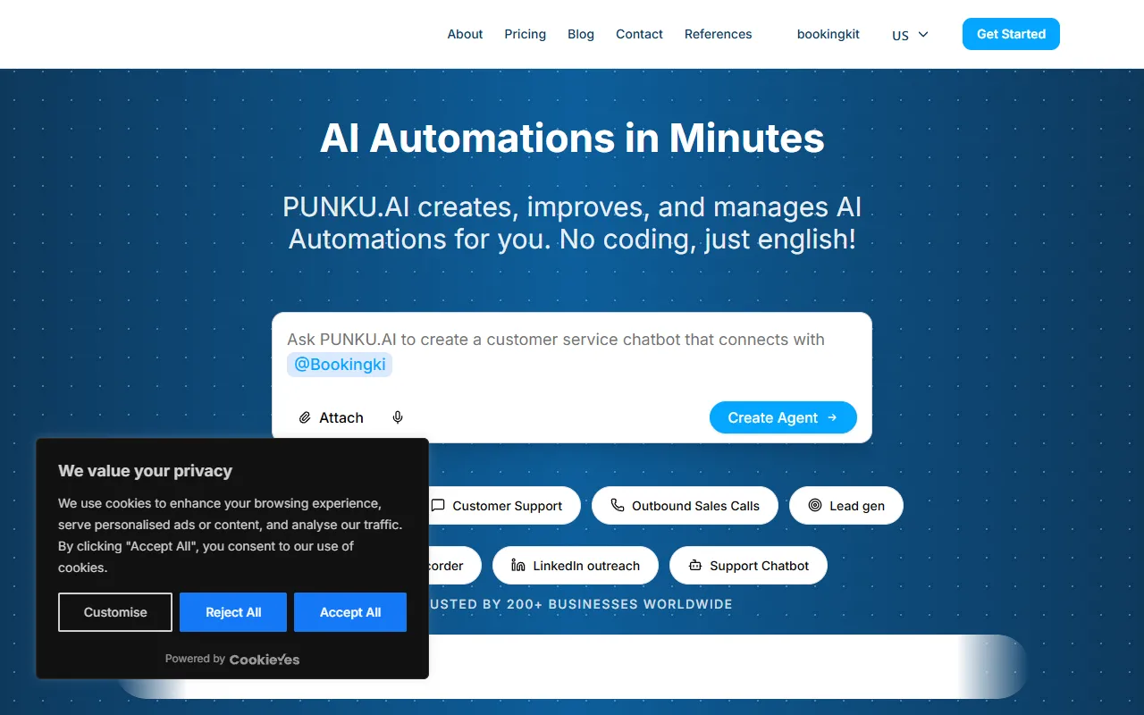The width and height of the screenshot is (1144, 715).
Task: Click the bookingkit nav link
Action: pos(828,34)
